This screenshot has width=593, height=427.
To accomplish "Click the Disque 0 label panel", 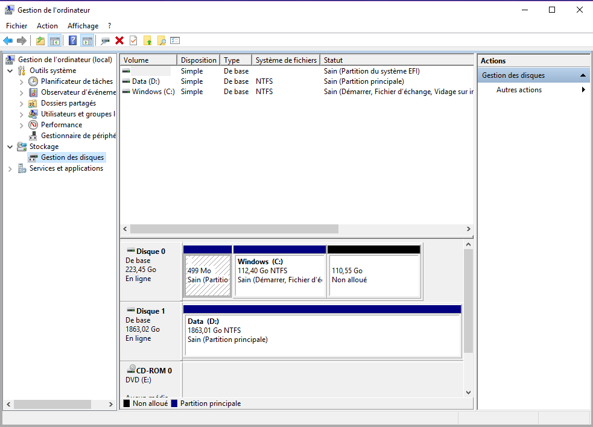I will click(x=151, y=271).
